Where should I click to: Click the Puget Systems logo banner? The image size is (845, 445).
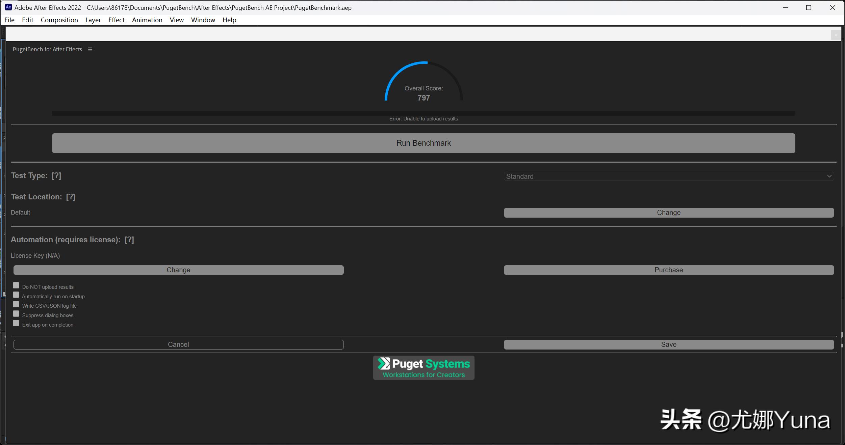[x=424, y=368]
